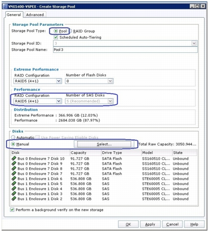Sort list by Model column header

pyautogui.click(x=157, y=152)
